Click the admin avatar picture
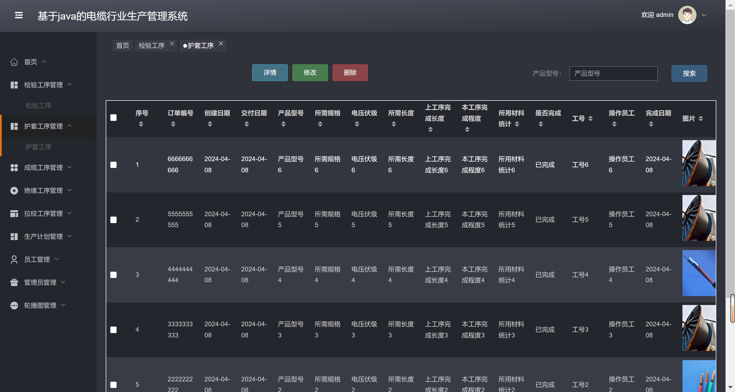This screenshot has width=735, height=392. (687, 15)
